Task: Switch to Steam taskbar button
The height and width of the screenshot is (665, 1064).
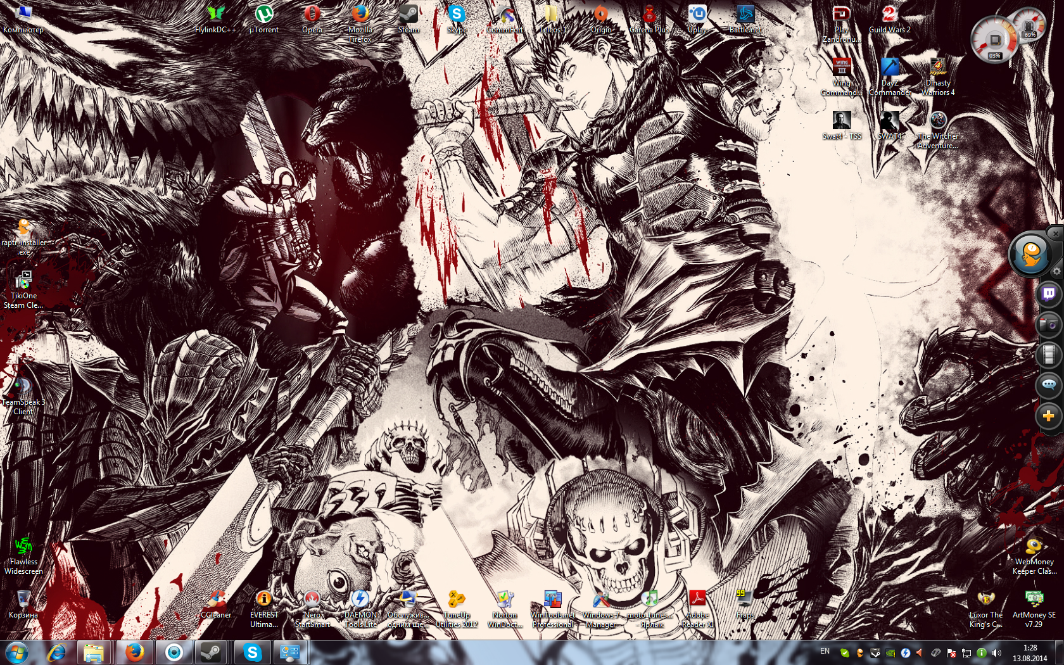Action: [x=211, y=652]
